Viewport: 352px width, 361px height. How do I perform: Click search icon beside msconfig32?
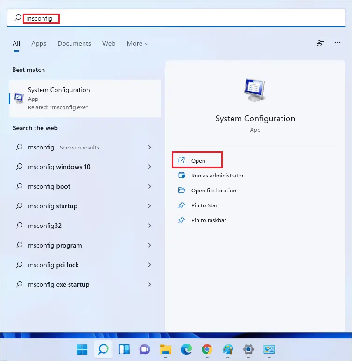click(x=19, y=226)
